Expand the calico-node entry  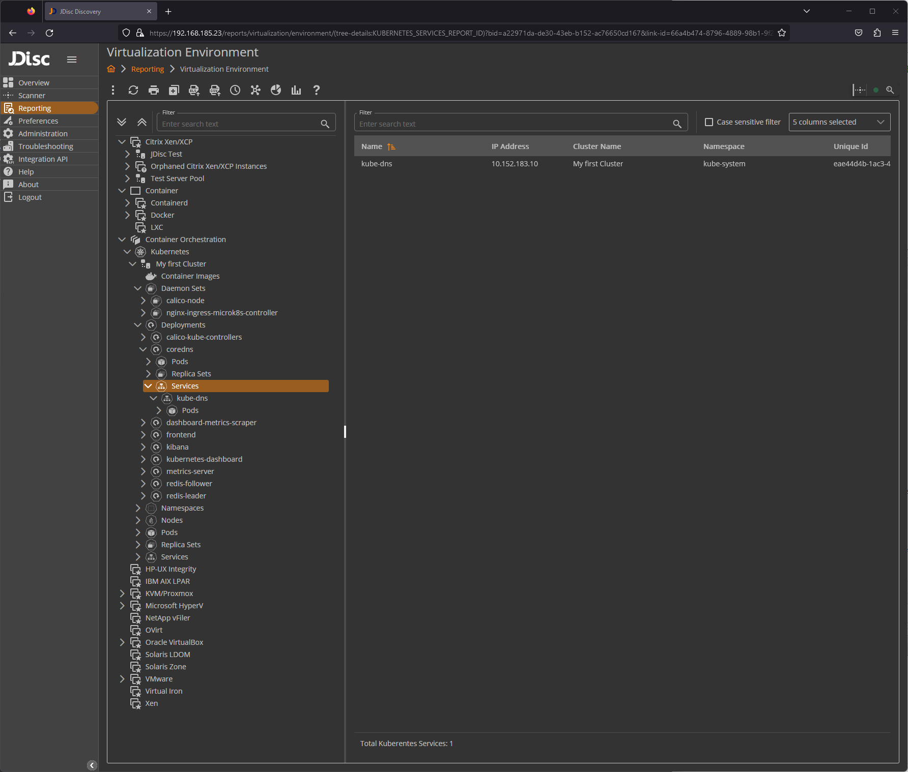143,301
